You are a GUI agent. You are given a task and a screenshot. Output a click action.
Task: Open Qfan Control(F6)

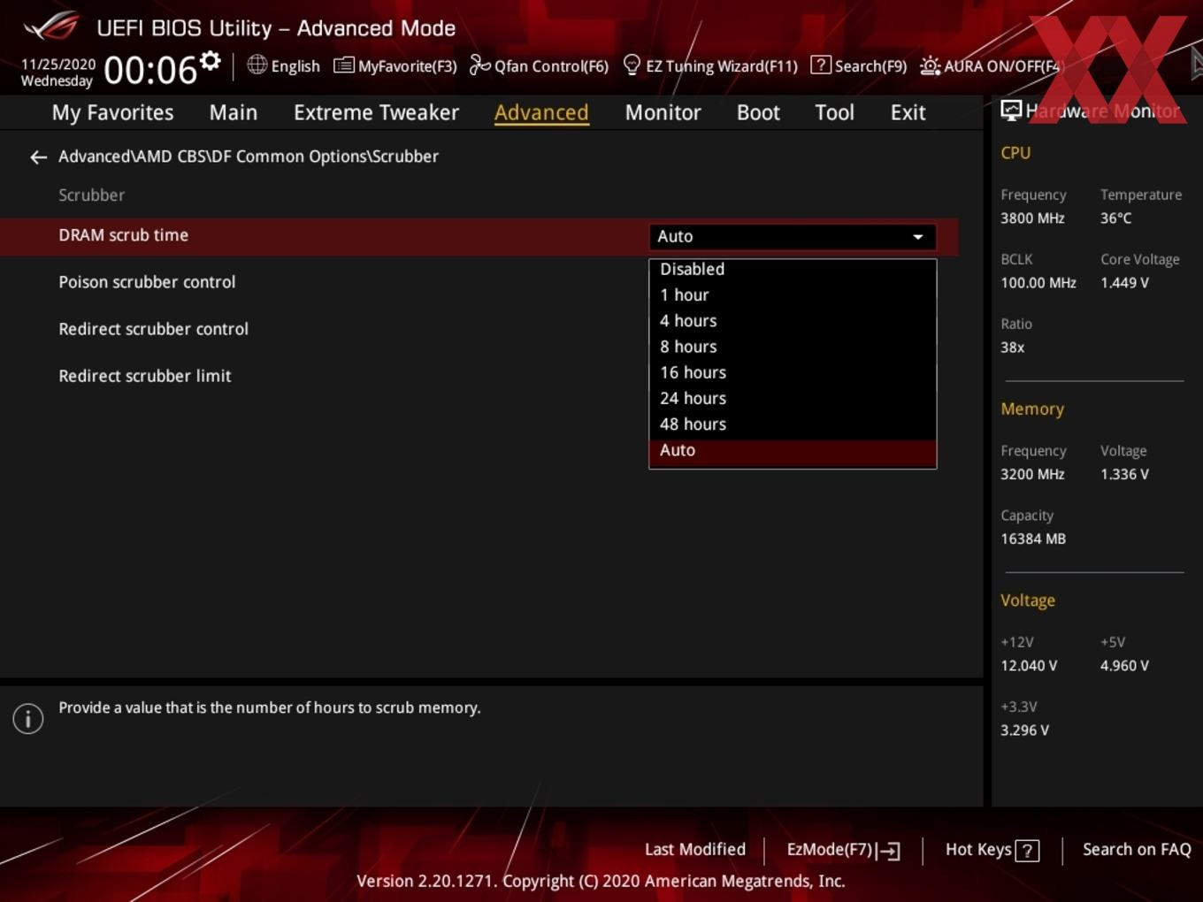[539, 65]
